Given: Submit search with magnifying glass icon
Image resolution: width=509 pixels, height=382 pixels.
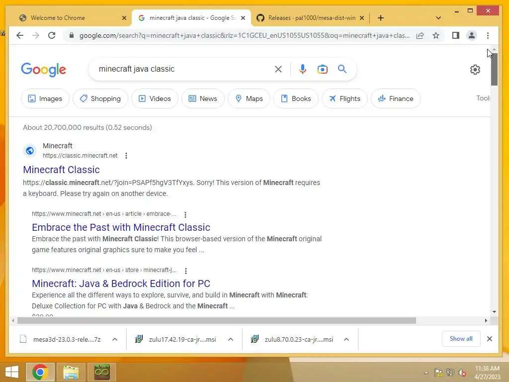Looking at the screenshot, I should point(342,69).
